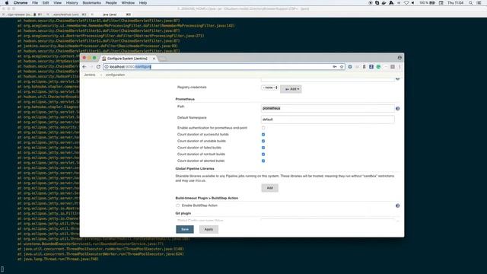This screenshot has width=487, height=274.
Task: Open Spotlight search in menu bar
Action: point(470,3)
